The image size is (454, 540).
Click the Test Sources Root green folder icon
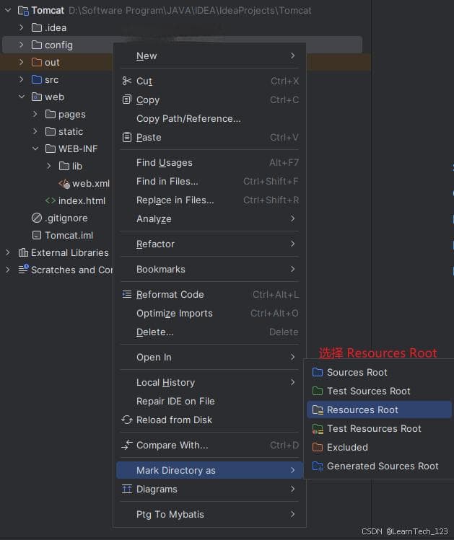click(317, 391)
